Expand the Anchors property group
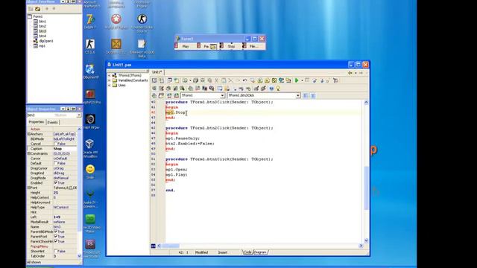477x268 pixels. [x=29, y=134]
